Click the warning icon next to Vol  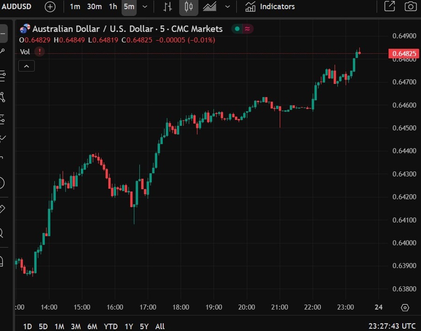click(39, 51)
